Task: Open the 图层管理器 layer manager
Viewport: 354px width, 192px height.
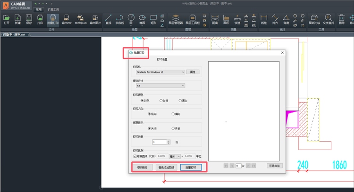Action: point(175,19)
